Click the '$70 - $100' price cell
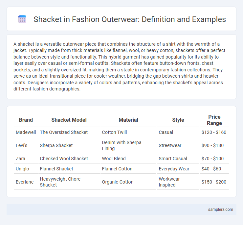The image size is (243, 225). [x=214, y=159]
